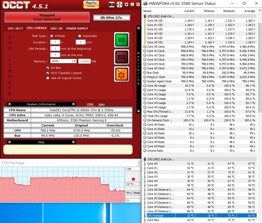Switch system info to GPU tab
The width and height of the screenshot is (262, 223).
[x=101, y=105]
